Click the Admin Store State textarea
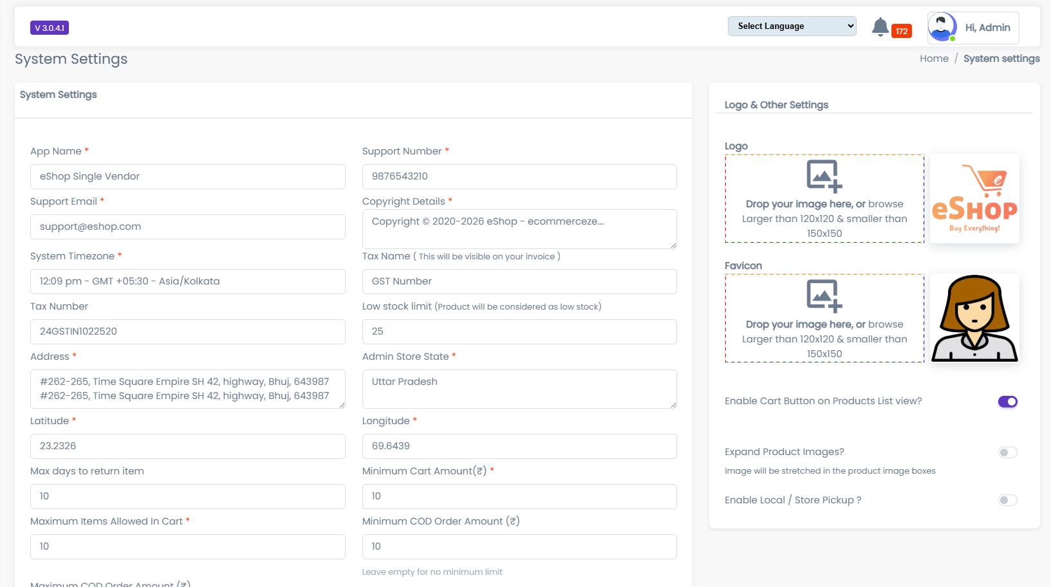This screenshot has width=1051, height=587. click(519, 389)
